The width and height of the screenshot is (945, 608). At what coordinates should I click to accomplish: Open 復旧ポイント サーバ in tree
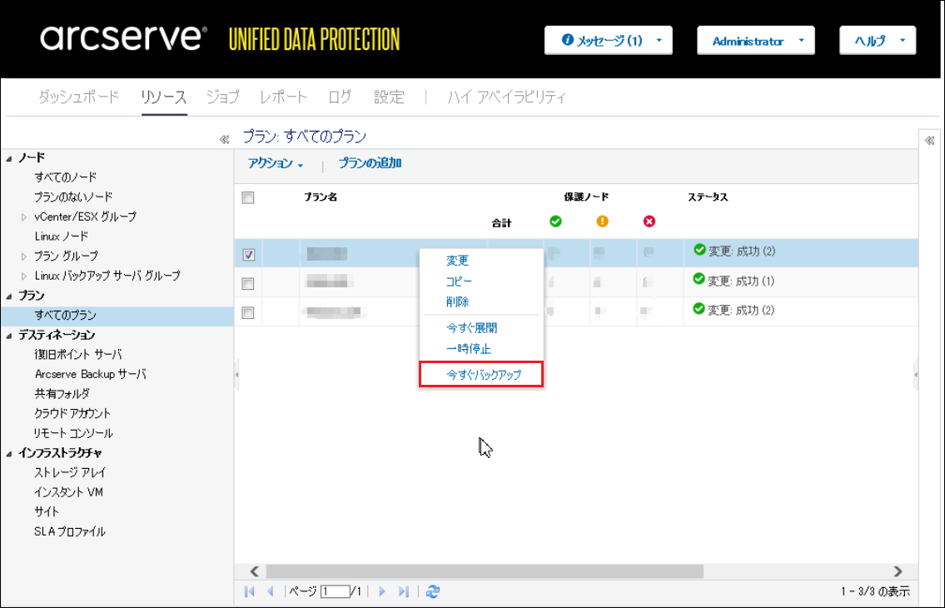pyautogui.click(x=78, y=355)
